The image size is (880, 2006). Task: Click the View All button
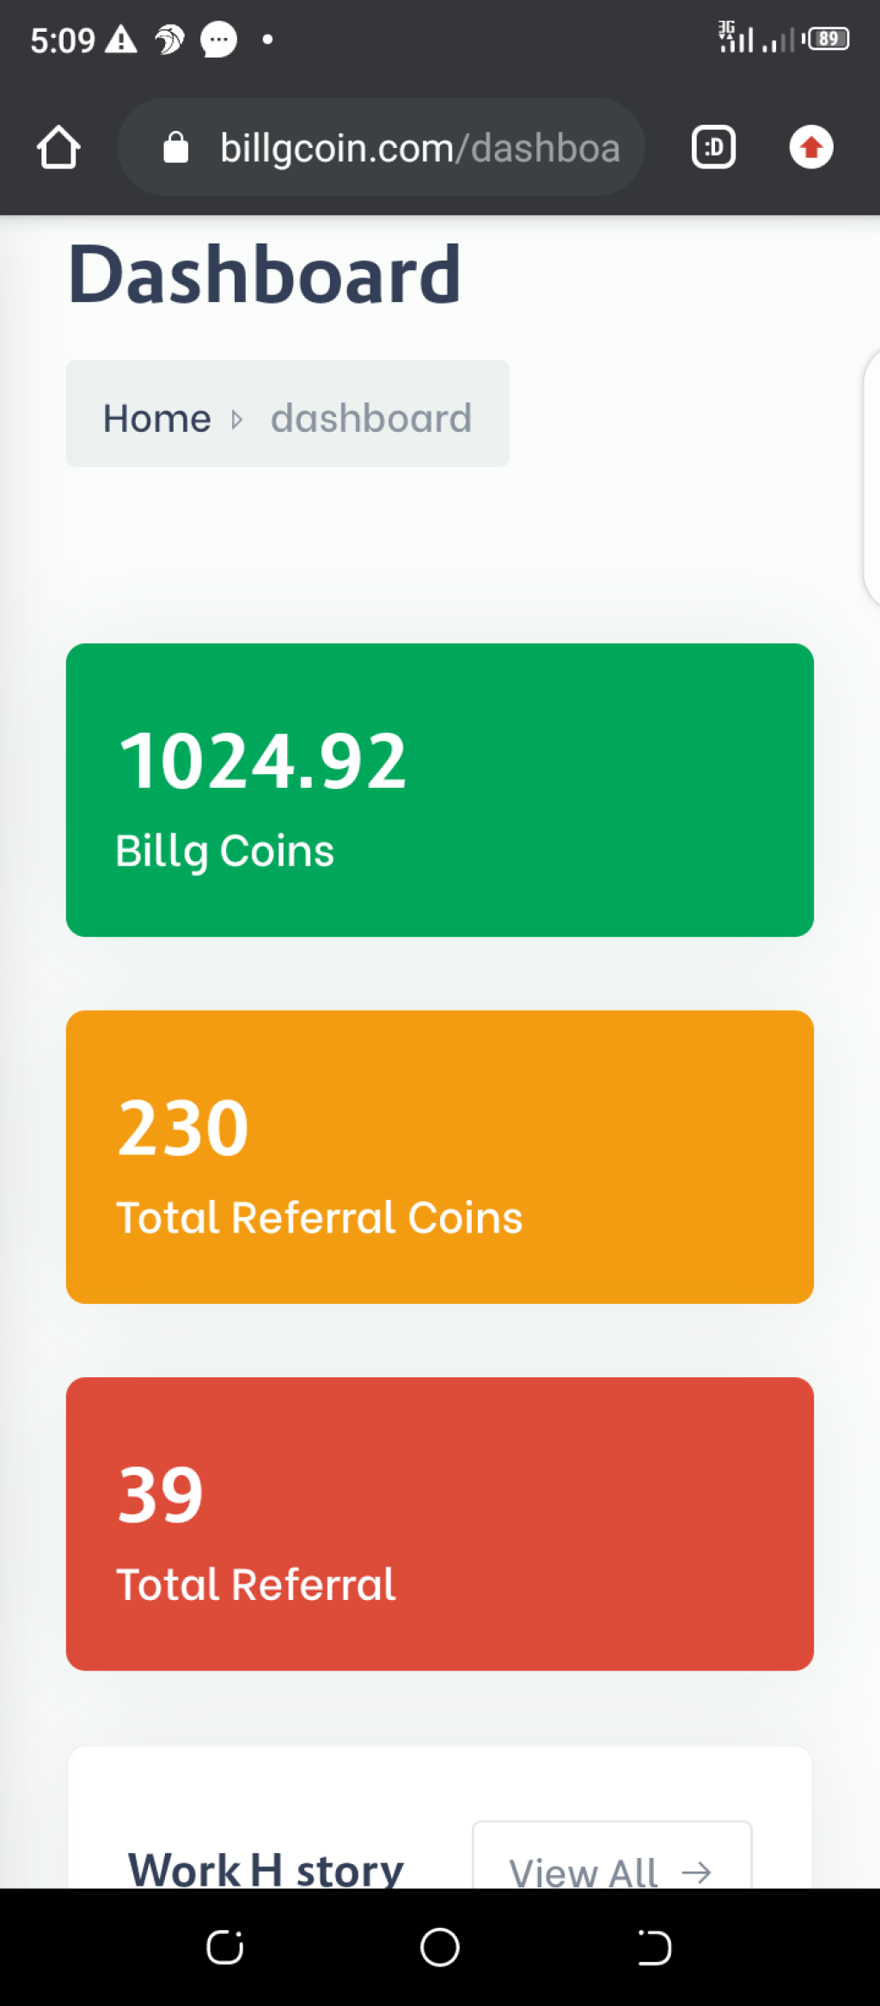612,1855
